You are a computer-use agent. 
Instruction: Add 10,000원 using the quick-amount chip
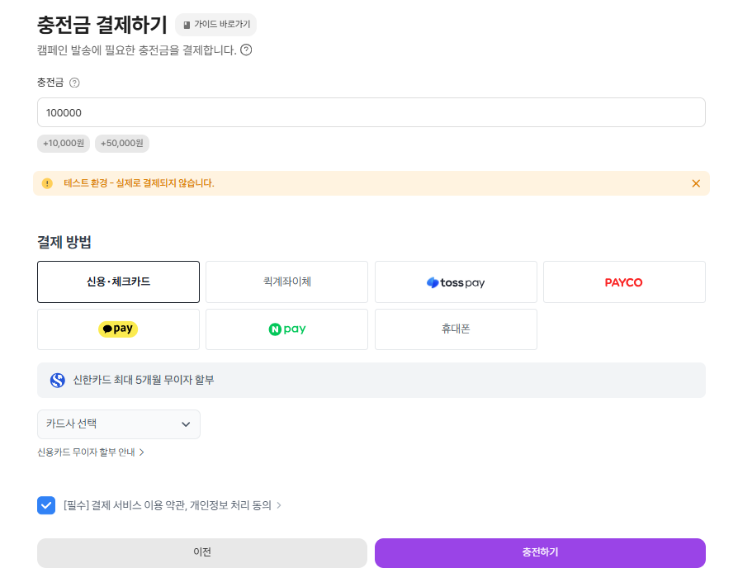64,144
